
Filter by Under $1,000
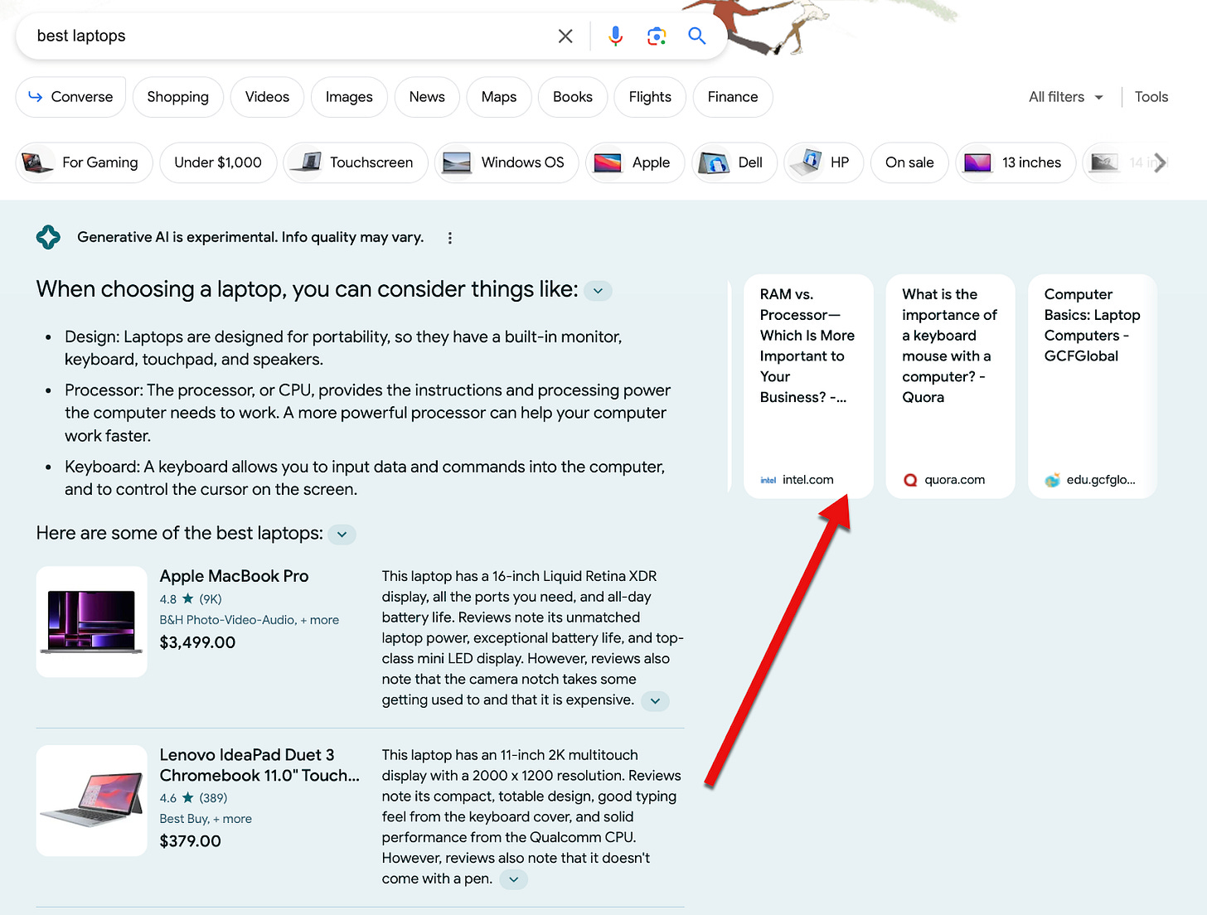[218, 162]
